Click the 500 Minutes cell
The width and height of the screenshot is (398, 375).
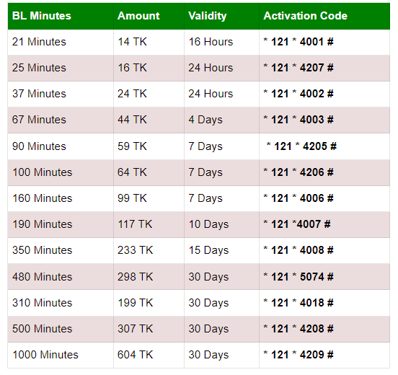61,329
